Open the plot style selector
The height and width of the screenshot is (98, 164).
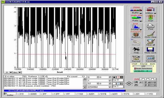point(147,79)
